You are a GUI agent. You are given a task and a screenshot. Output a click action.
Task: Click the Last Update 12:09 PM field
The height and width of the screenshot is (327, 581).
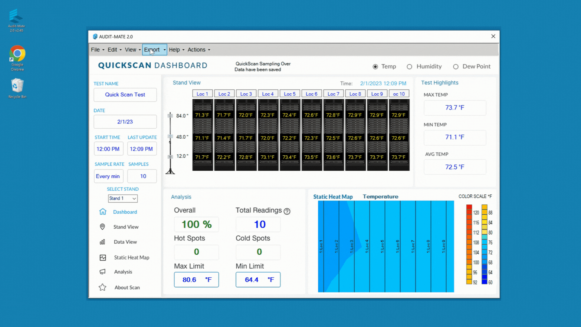[142, 149]
